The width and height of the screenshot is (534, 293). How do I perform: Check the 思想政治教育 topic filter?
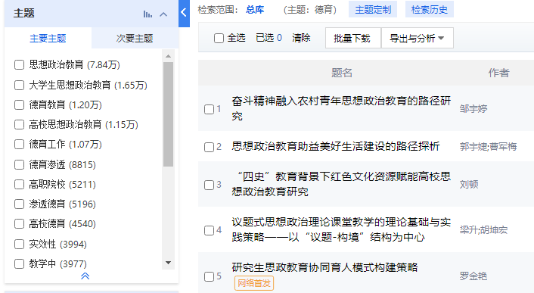[20, 65]
